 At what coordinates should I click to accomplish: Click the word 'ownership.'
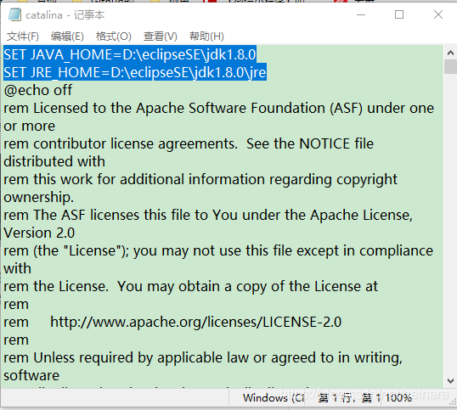click(x=38, y=198)
